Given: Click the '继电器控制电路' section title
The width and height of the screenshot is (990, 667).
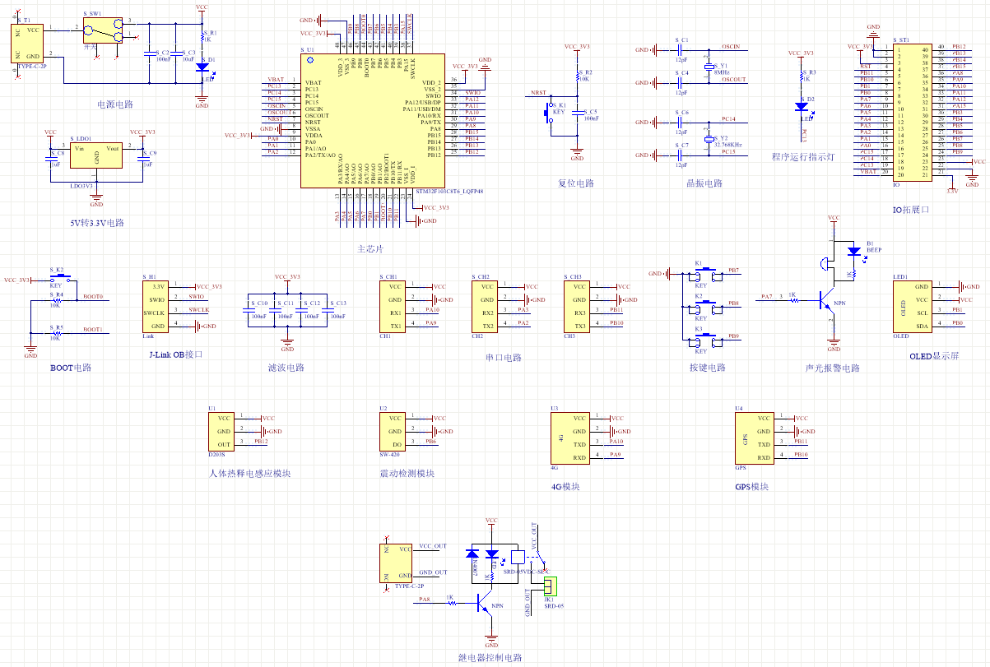Looking at the screenshot, I should (x=490, y=657).
